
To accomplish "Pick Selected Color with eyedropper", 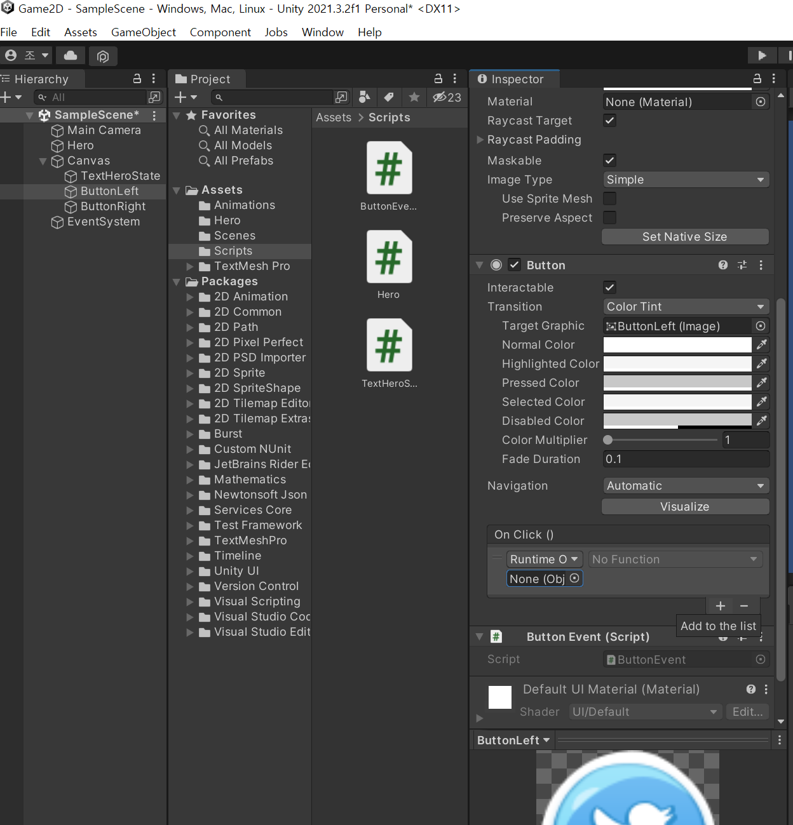I will pos(761,402).
